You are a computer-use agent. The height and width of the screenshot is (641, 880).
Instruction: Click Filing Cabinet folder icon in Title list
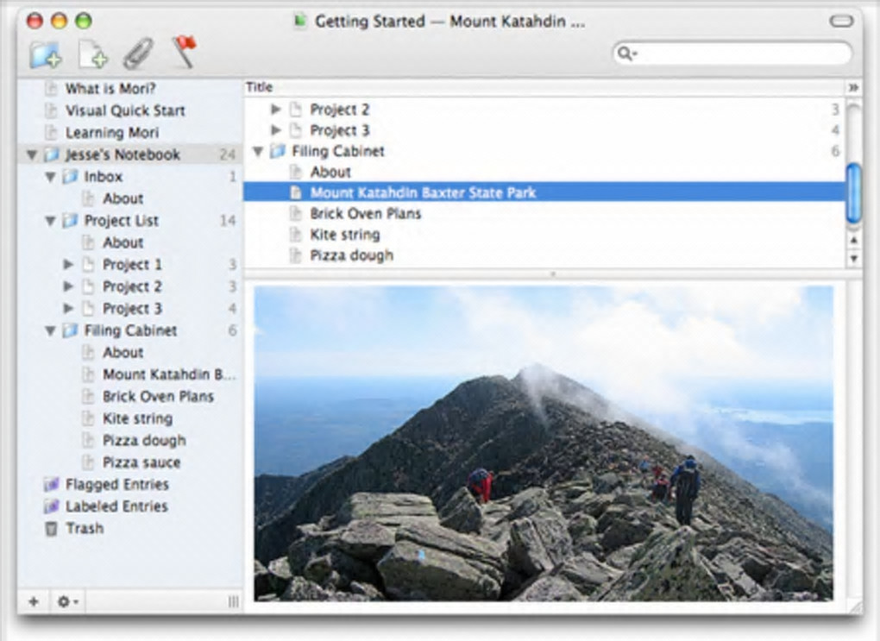coord(277,151)
